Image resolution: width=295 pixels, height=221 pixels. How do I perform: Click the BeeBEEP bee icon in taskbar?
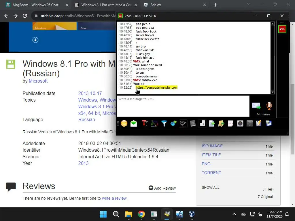pyautogui.click(x=167, y=214)
